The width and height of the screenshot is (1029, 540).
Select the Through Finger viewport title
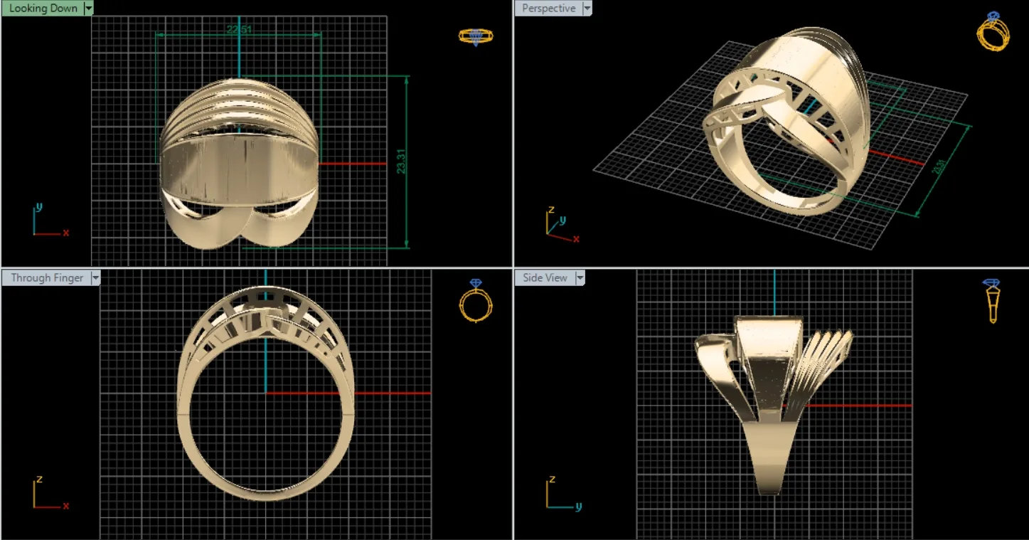point(47,278)
